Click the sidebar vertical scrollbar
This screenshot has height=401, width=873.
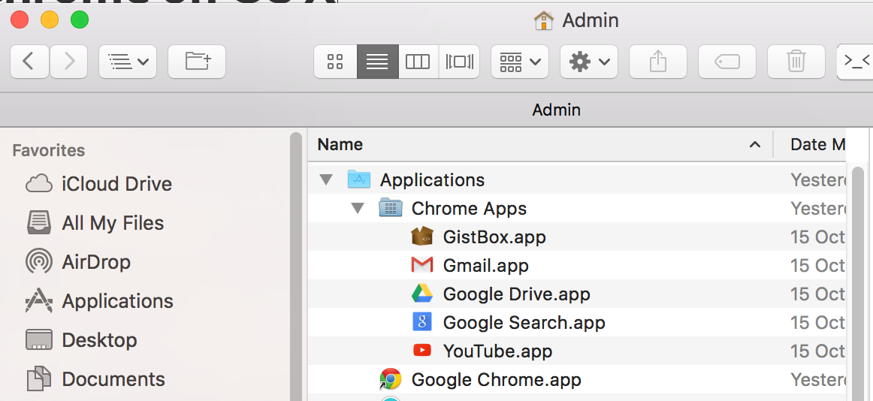296,266
